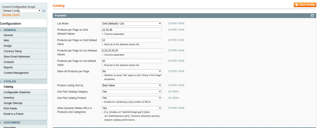Click the [STORE VIEW] tag beside List Mode
The width and height of the screenshot is (318, 128).
click(x=176, y=24)
